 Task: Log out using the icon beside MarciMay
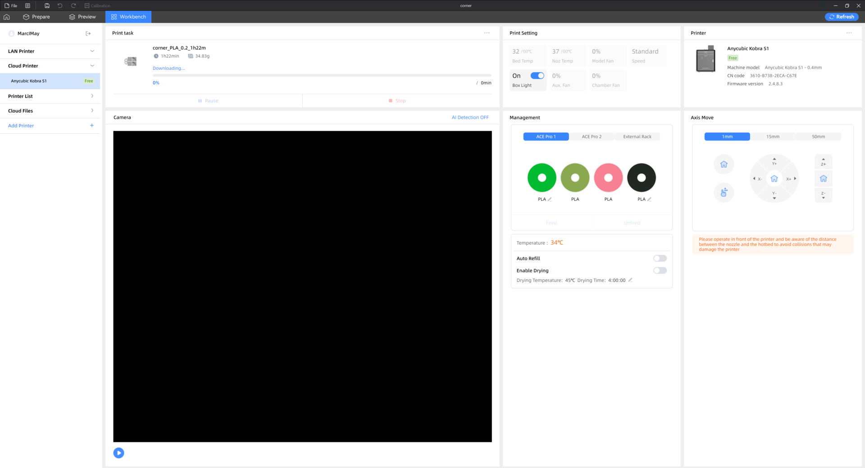point(88,33)
